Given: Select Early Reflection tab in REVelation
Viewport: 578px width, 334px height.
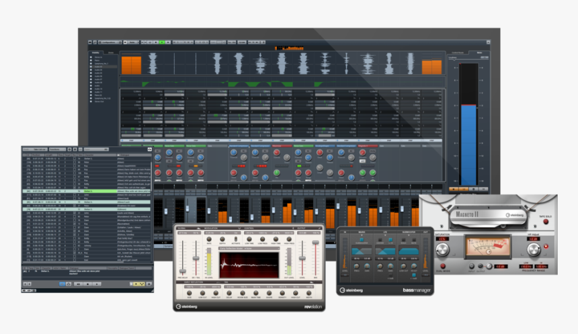Looking at the screenshot, I should tap(194, 282).
